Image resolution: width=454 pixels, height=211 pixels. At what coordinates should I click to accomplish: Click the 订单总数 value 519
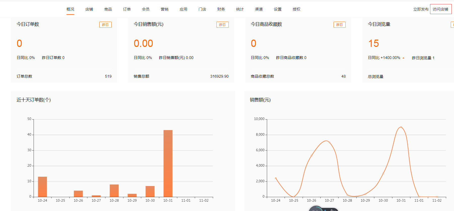coord(108,76)
